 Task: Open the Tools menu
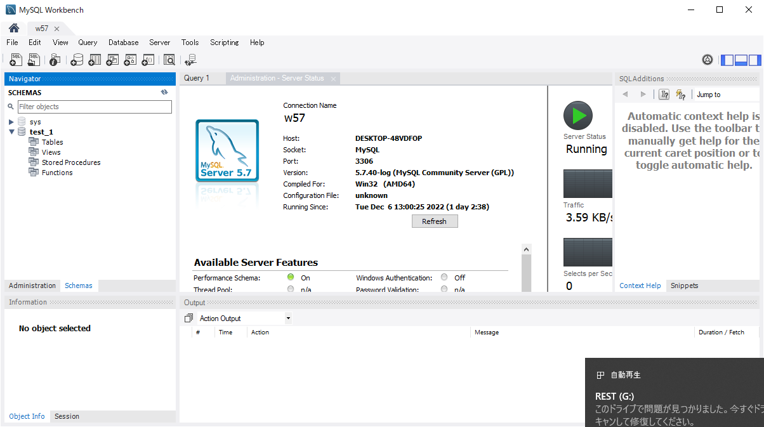(190, 43)
